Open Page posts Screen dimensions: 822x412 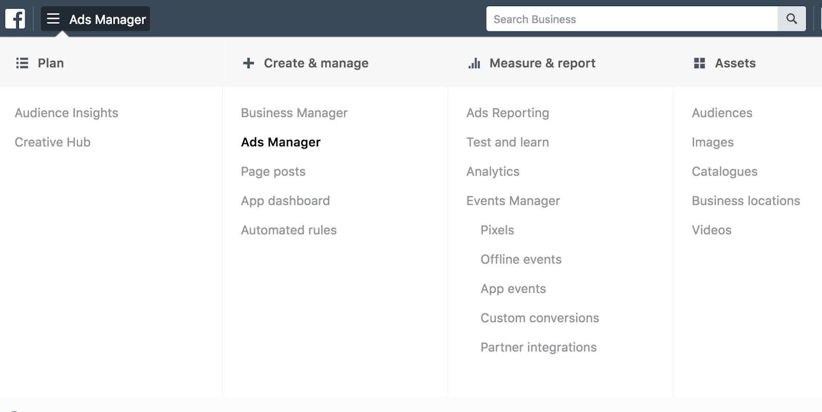(x=273, y=172)
